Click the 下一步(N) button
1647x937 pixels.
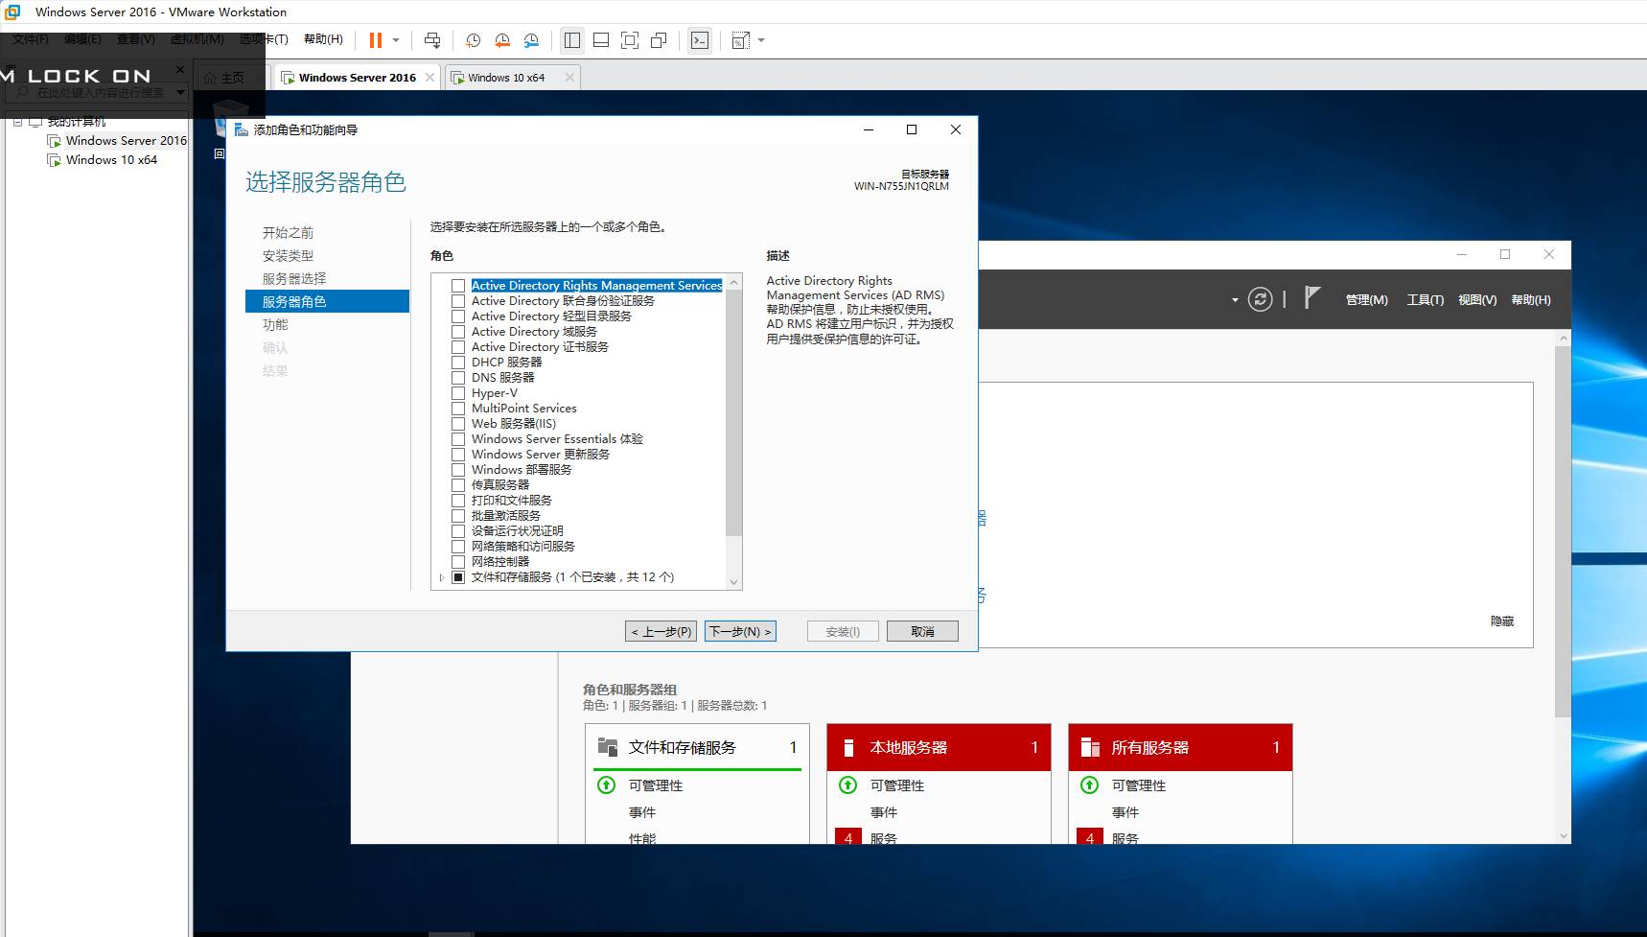pos(739,631)
